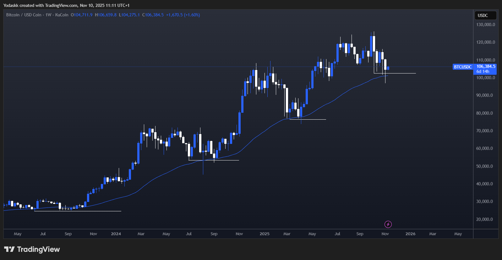This screenshot has width=502, height=260.
Task: Click the 1W interval in chart legend
Action: click(48, 15)
